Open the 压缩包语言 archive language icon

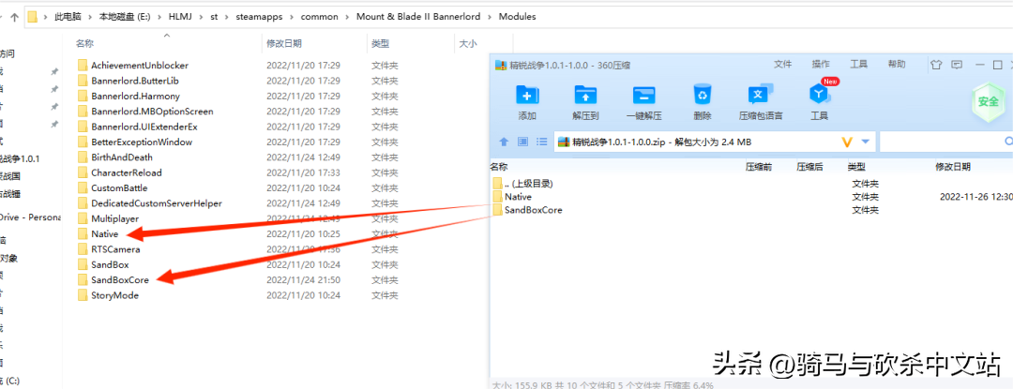click(x=761, y=96)
